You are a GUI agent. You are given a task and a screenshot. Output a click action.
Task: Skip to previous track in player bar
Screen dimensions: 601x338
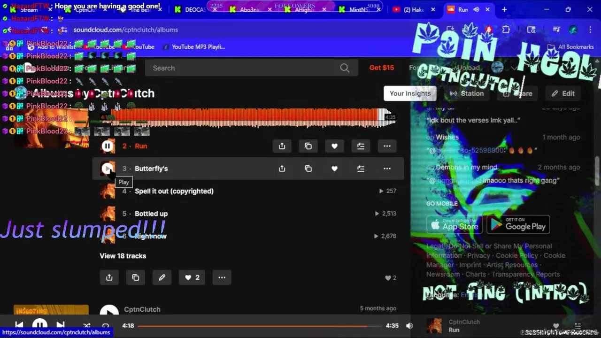tap(19, 325)
